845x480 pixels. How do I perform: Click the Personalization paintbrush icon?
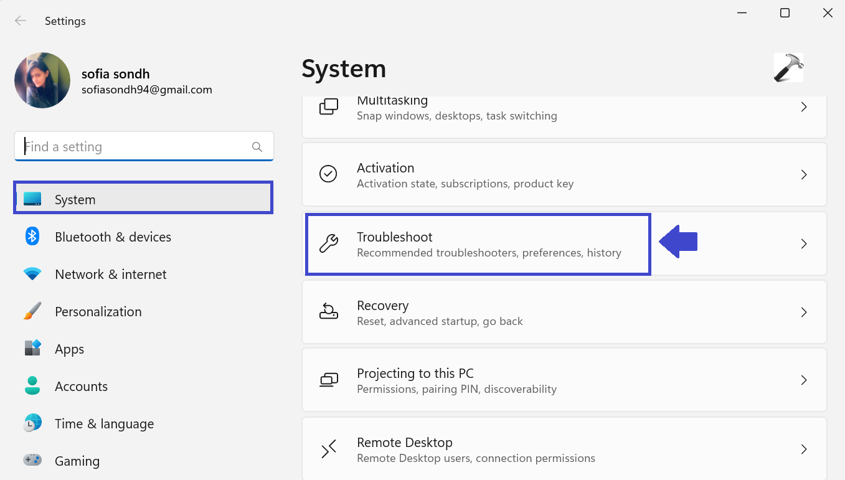coord(32,311)
